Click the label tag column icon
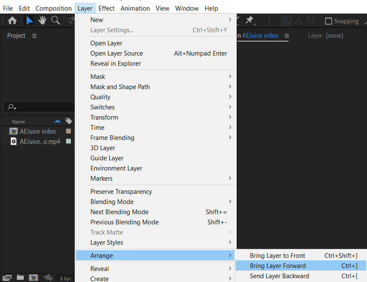 click(69, 121)
